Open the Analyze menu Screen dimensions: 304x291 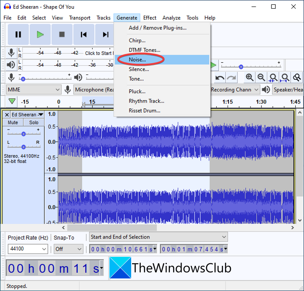click(x=172, y=18)
